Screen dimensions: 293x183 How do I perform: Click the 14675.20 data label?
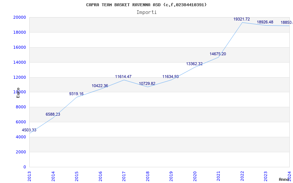(x=218, y=54)
